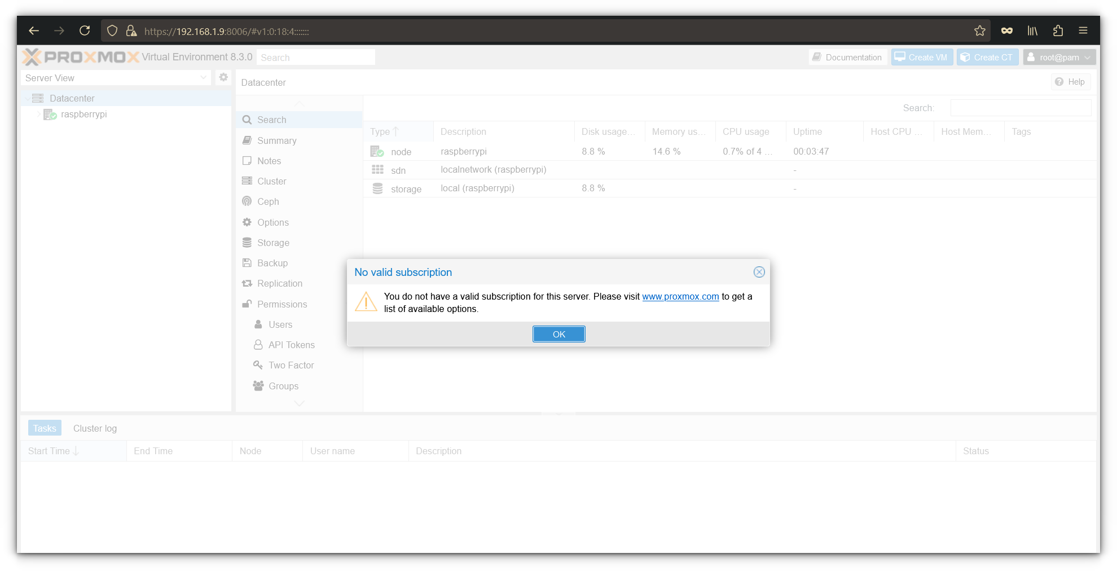Open the root@pam user menu
Viewport: 1117px width, 571px height.
tap(1059, 57)
